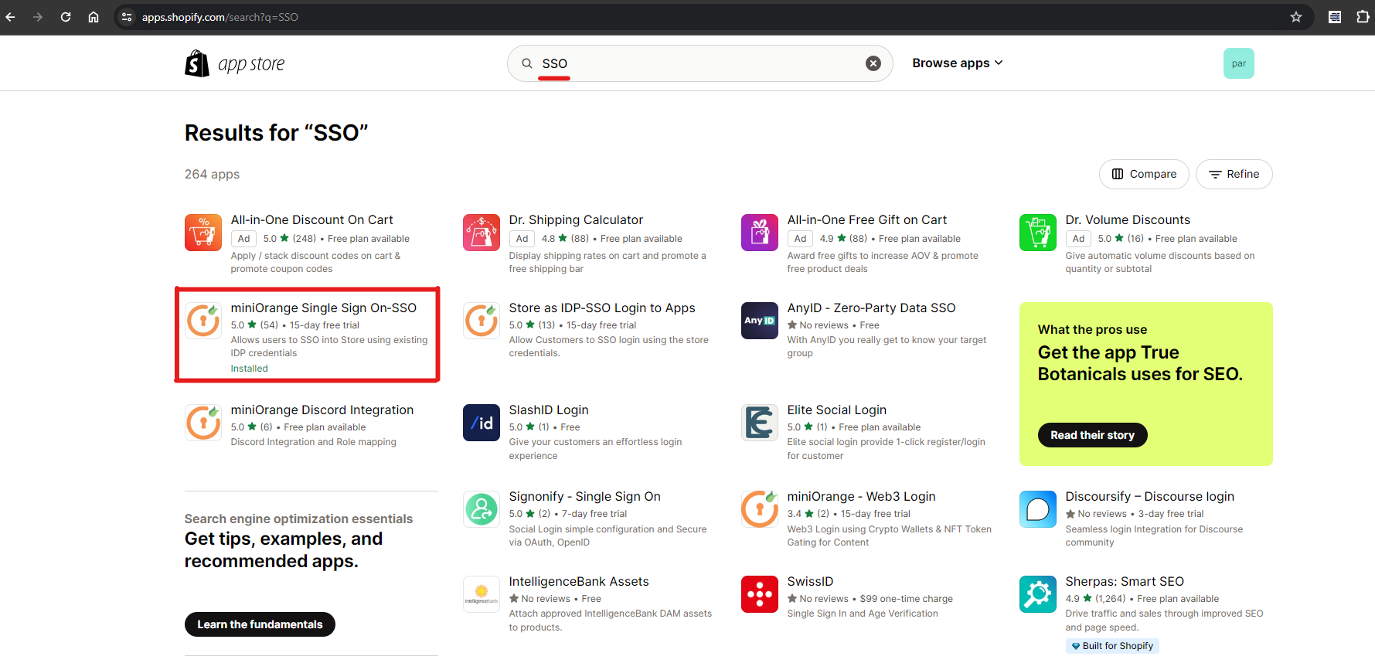Open miniOrange - Web3 Login title
1375x663 pixels.
861,496
